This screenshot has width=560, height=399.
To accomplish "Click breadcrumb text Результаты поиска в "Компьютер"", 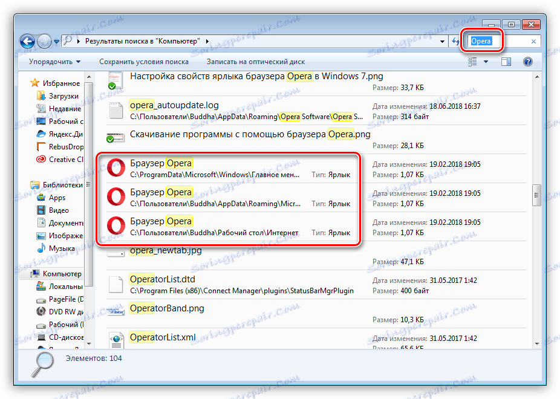I will pos(142,41).
